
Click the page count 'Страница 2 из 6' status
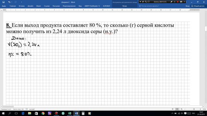coord(6,109)
